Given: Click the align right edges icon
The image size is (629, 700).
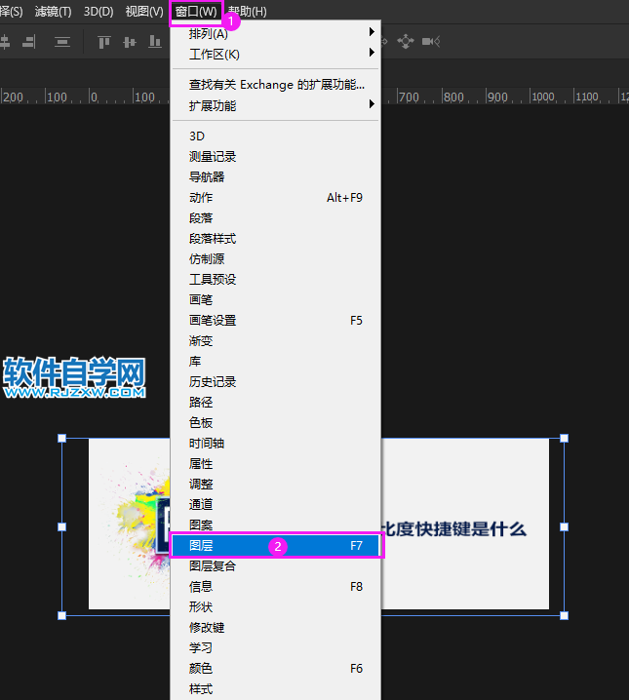Looking at the screenshot, I should tap(29, 42).
